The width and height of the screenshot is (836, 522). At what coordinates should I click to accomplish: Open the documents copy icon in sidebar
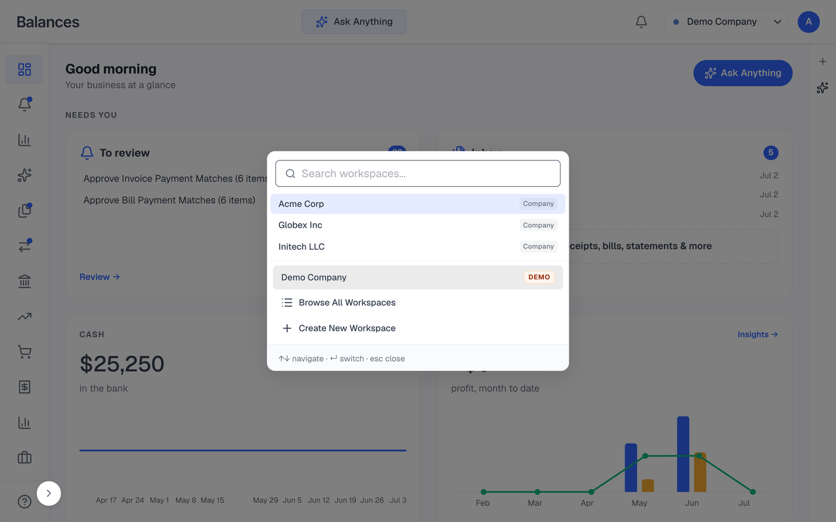24,211
